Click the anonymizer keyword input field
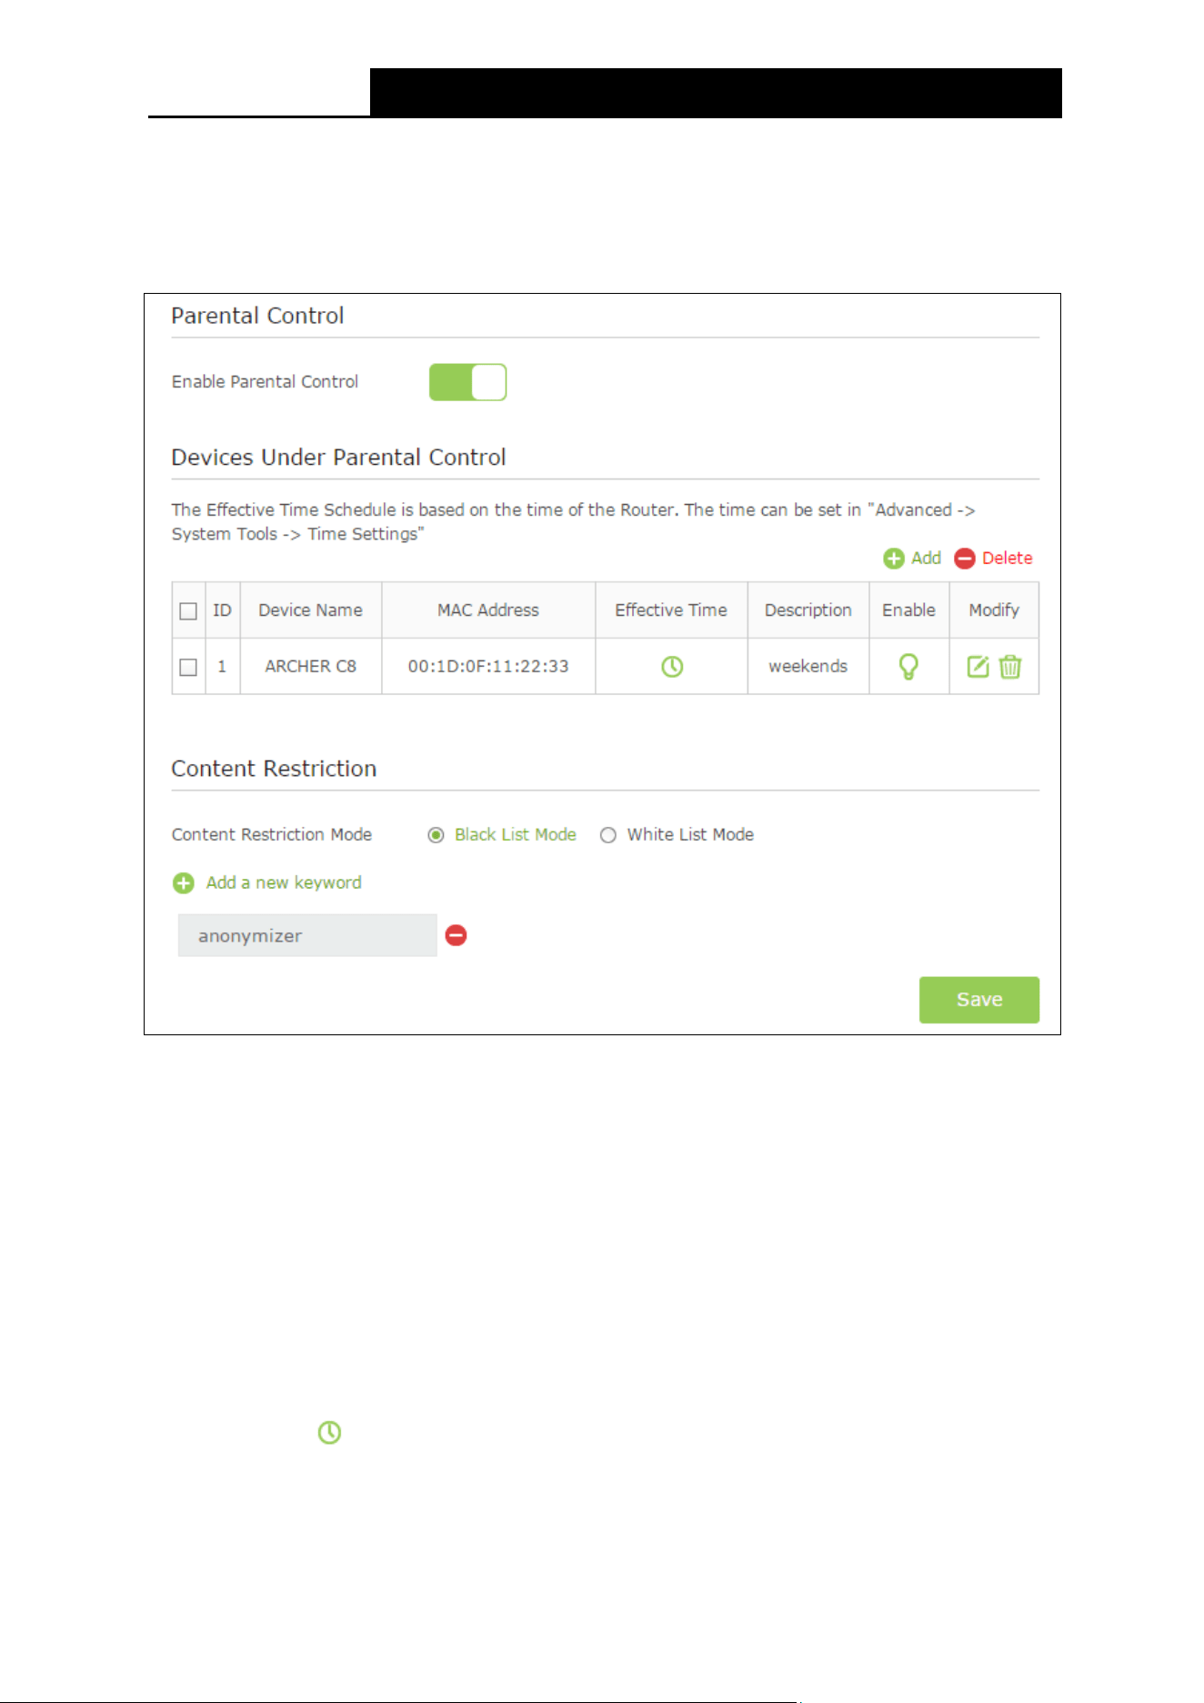 pyautogui.click(x=307, y=935)
